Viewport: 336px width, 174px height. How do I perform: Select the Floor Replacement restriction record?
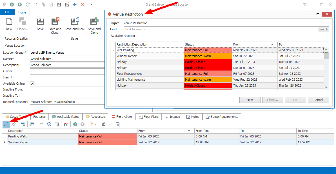pos(219,74)
